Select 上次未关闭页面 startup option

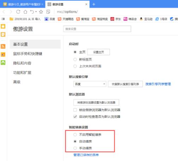(75, 66)
